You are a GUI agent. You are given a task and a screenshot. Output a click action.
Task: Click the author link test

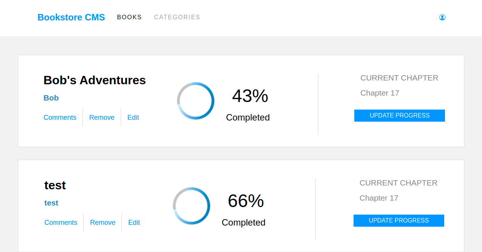pos(51,203)
